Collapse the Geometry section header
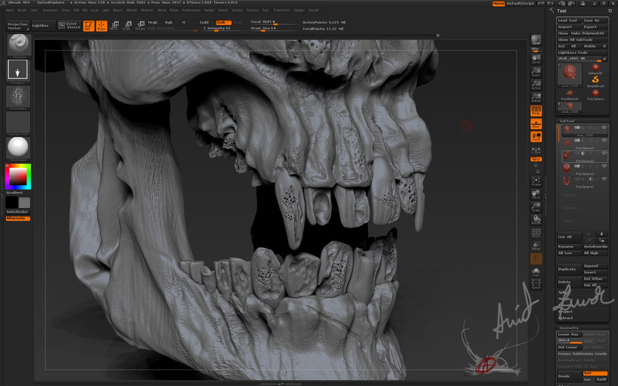 pyautogui.click(x=569, y=327)
